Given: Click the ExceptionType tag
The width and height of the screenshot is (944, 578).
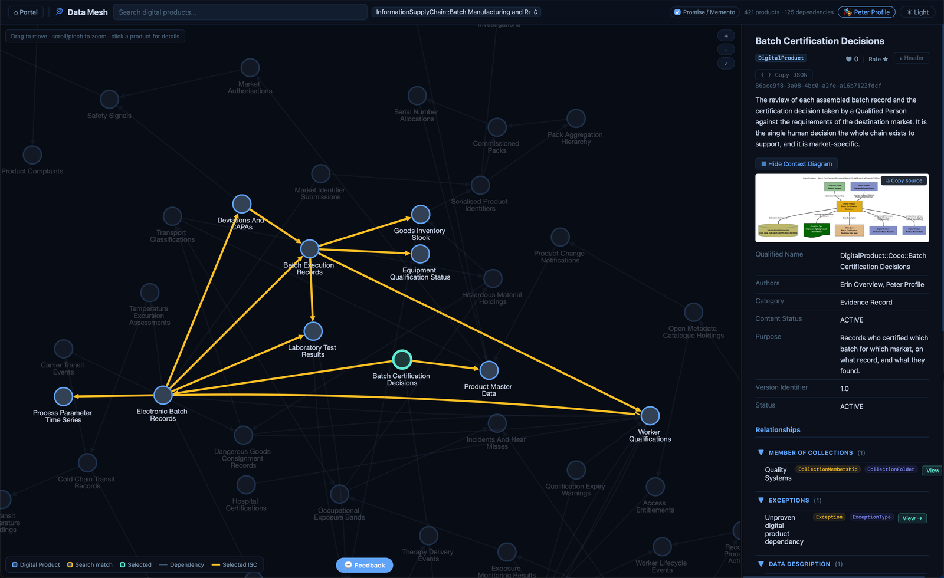Looking at the screenshot, I should (x=871, y=517).
